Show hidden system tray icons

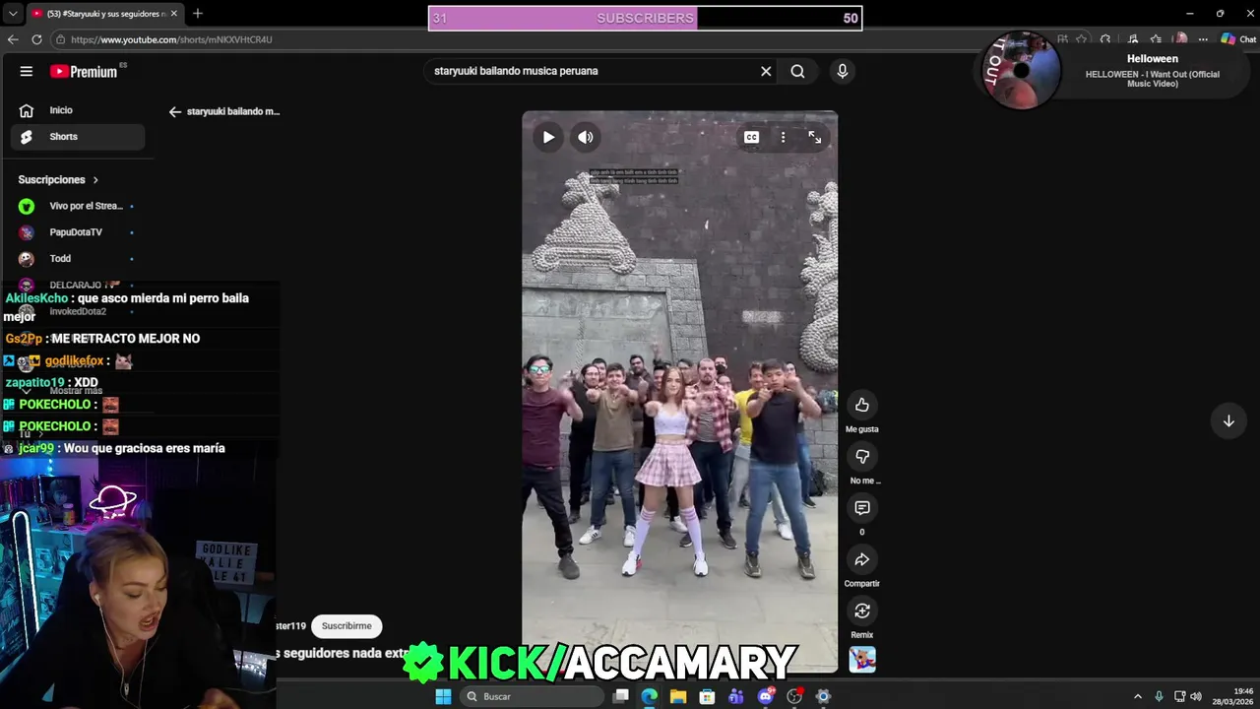coord(1138,696)
